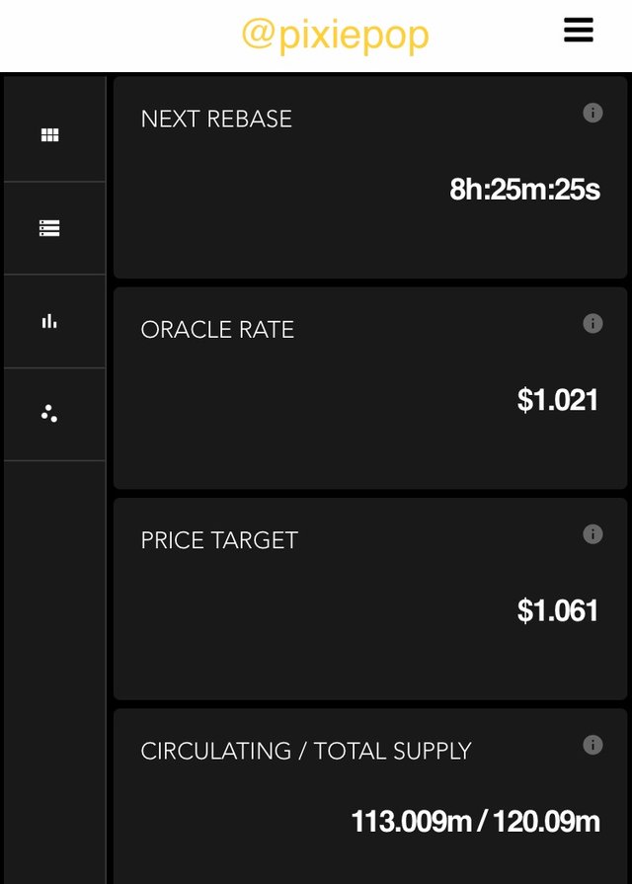The height and width of the screenshot is (884, 632).
Task: Select the PRICE TARGET card label
Action: (x=219, y=540)
